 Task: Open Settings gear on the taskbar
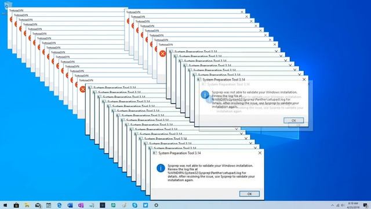(x=156, y=205)
